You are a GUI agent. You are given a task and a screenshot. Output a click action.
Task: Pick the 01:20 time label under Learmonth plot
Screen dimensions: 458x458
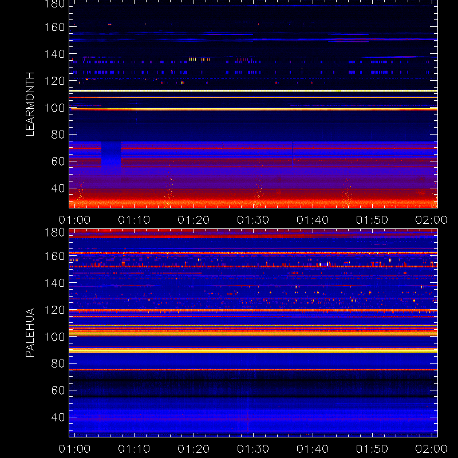coord(194,220)
